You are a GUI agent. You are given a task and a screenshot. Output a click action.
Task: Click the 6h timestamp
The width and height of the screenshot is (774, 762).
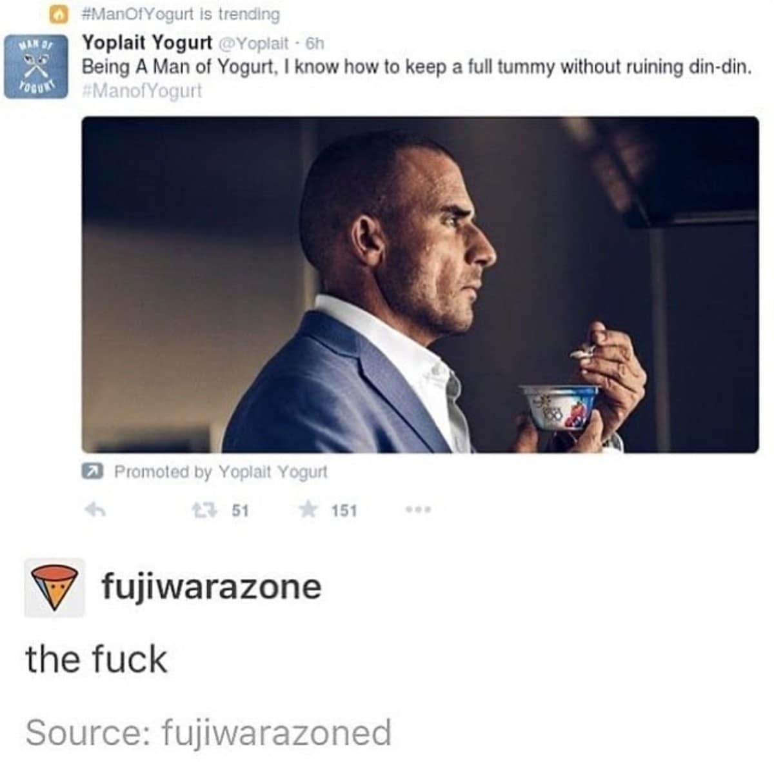pyautogui.click(x=314, y=44)
